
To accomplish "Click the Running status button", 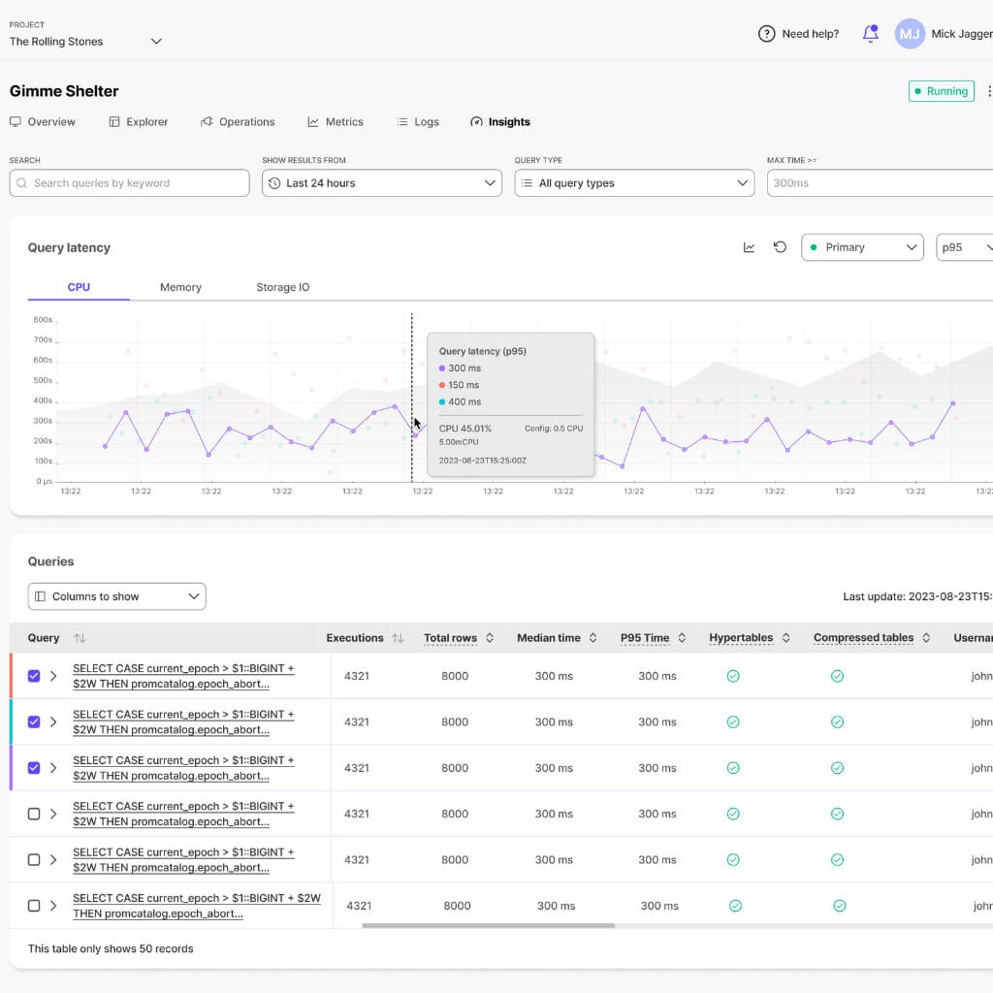I will pyautogui.click(x=940, y=91).
